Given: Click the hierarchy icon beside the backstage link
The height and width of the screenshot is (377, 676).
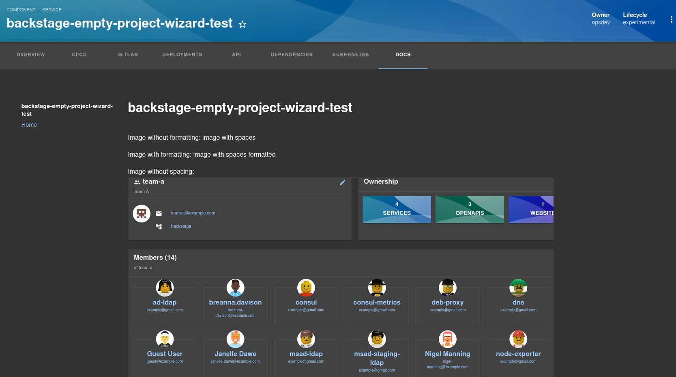Looking at the screenshot, I should (159, 226).
